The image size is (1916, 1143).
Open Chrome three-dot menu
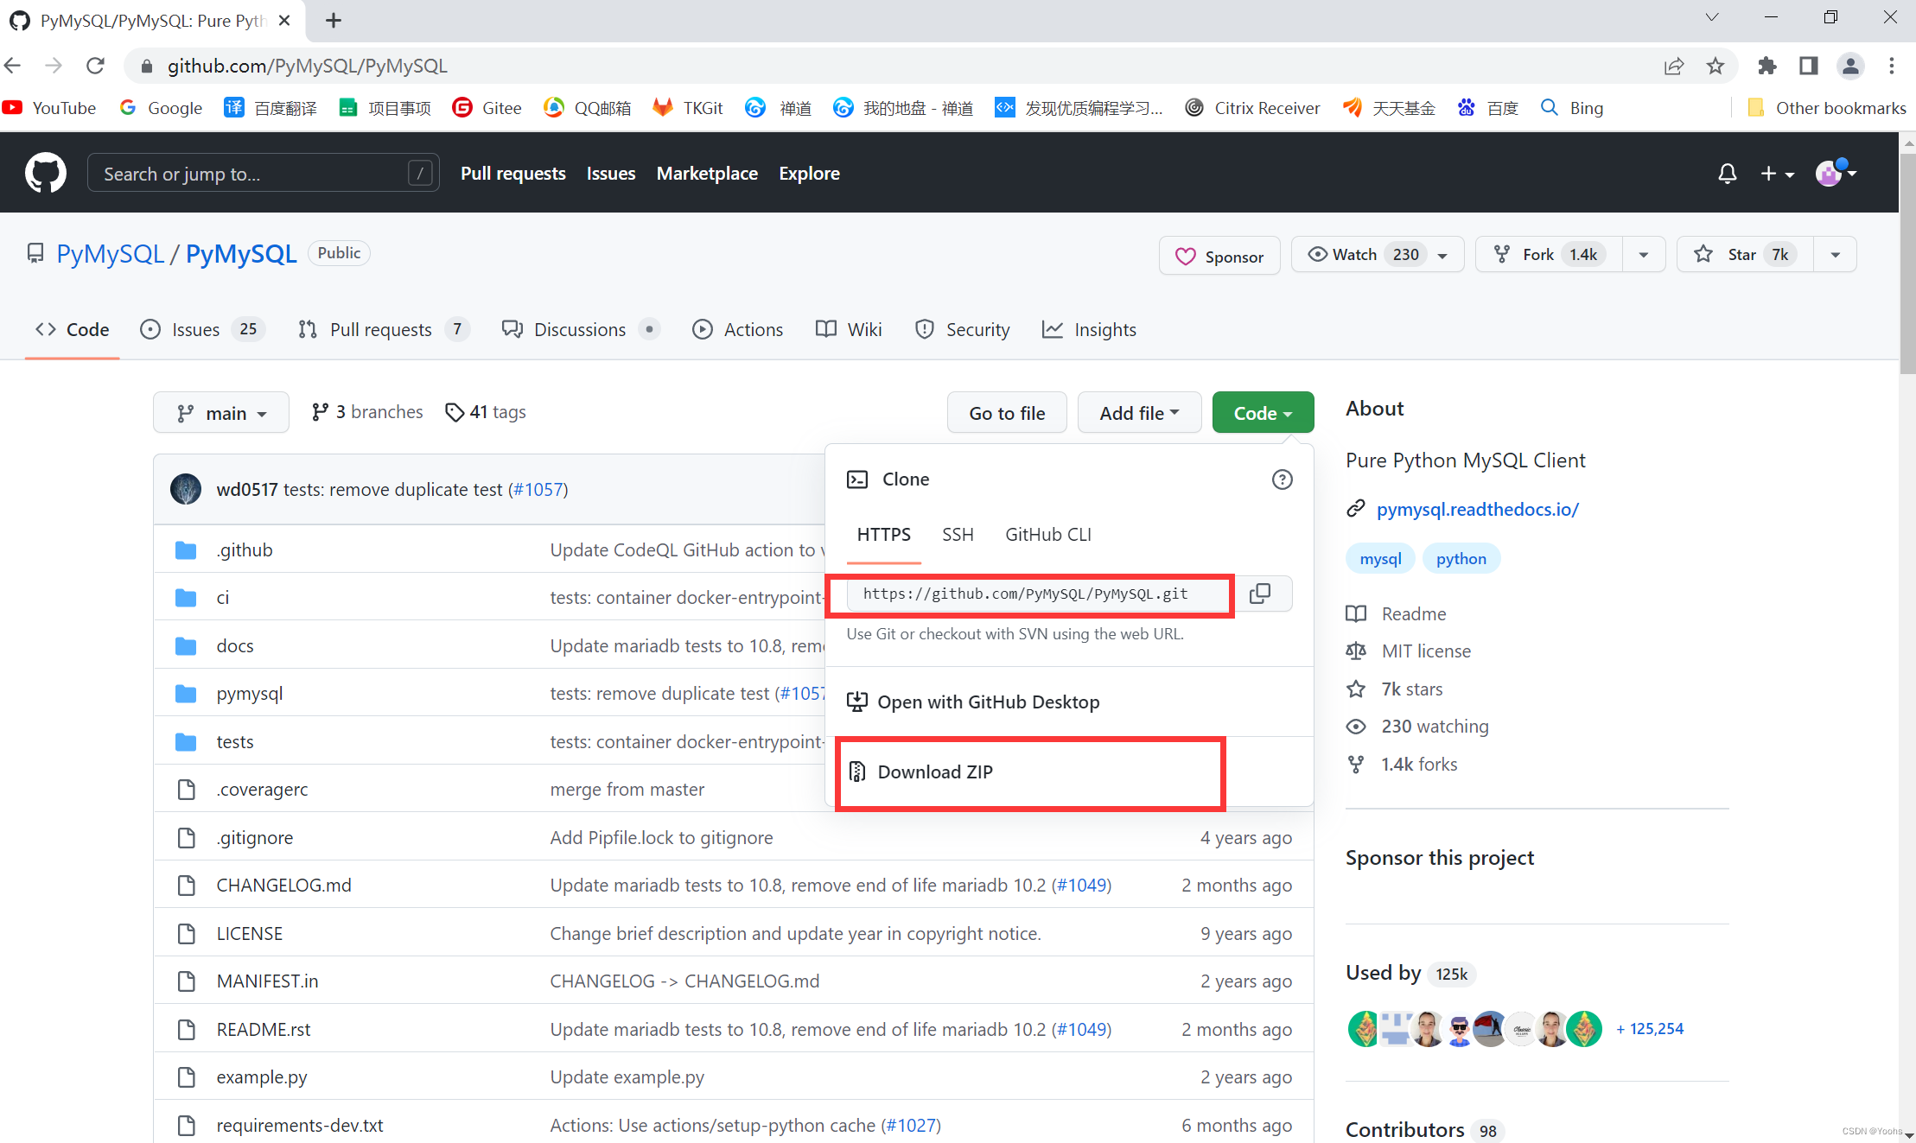pos(1892,66)
